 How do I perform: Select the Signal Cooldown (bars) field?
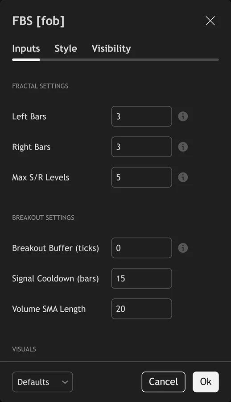pyautogui.click(x=142, y=278)
